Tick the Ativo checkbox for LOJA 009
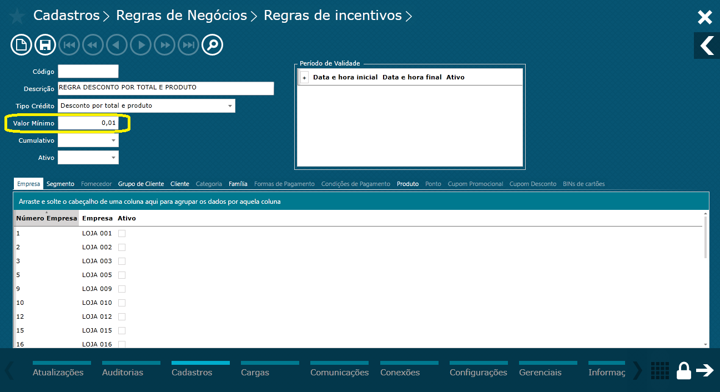The image size is (720, 392). point(122,289)
